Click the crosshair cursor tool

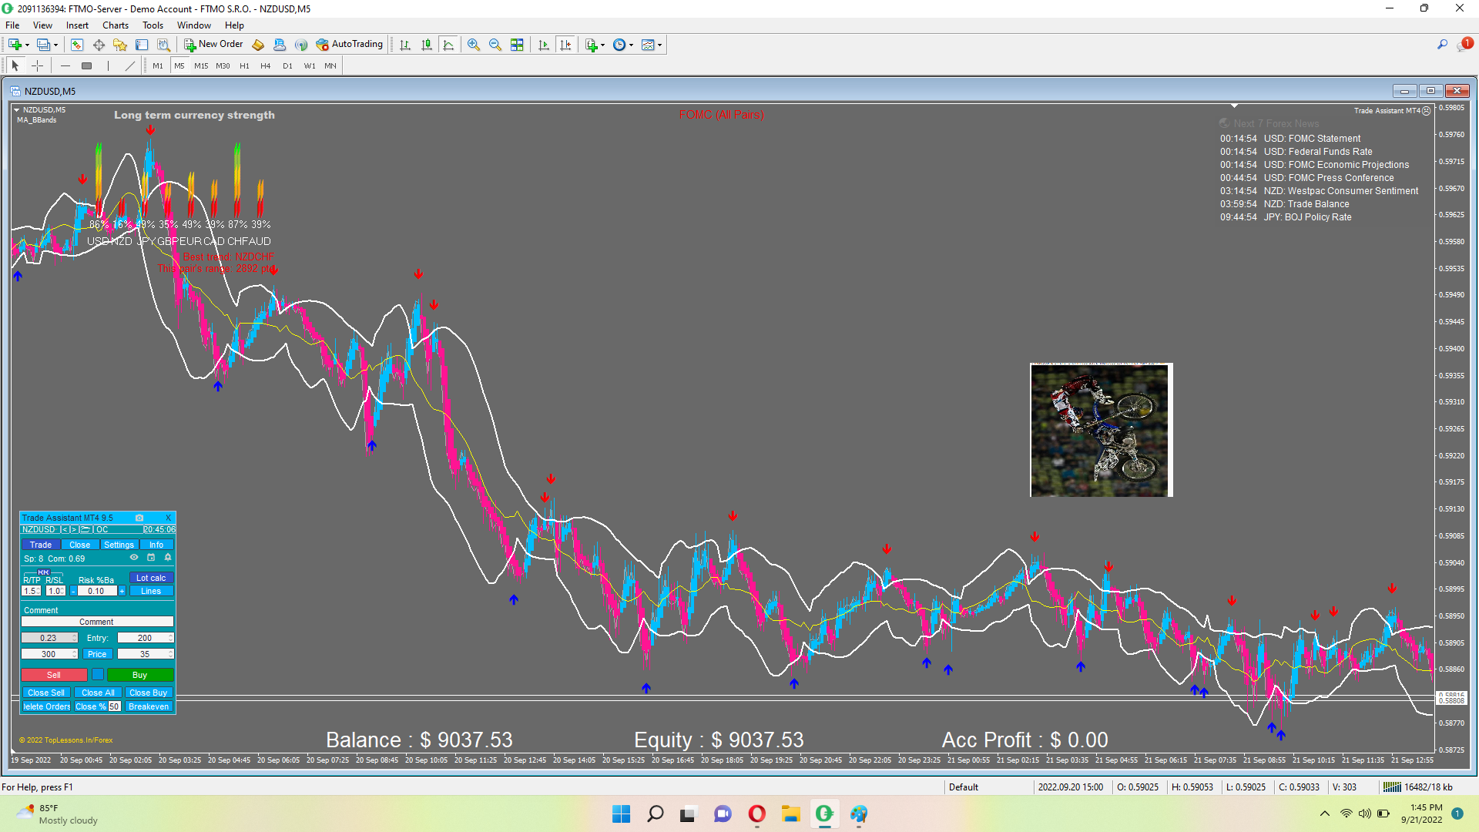point(37,65)
